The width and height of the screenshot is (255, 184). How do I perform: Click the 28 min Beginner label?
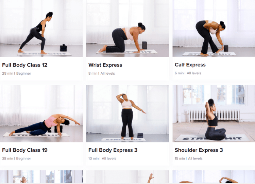pyautogui.click(x=16, y=74)
